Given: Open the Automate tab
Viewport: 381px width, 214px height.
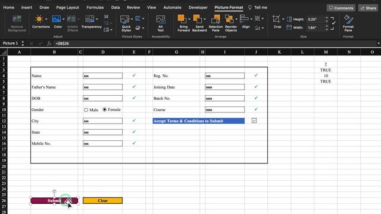Looking at the screenshot, I should pos(172,8).
